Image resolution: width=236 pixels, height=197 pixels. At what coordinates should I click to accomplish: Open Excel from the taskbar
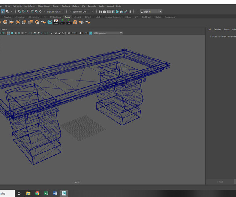[46, 193]
